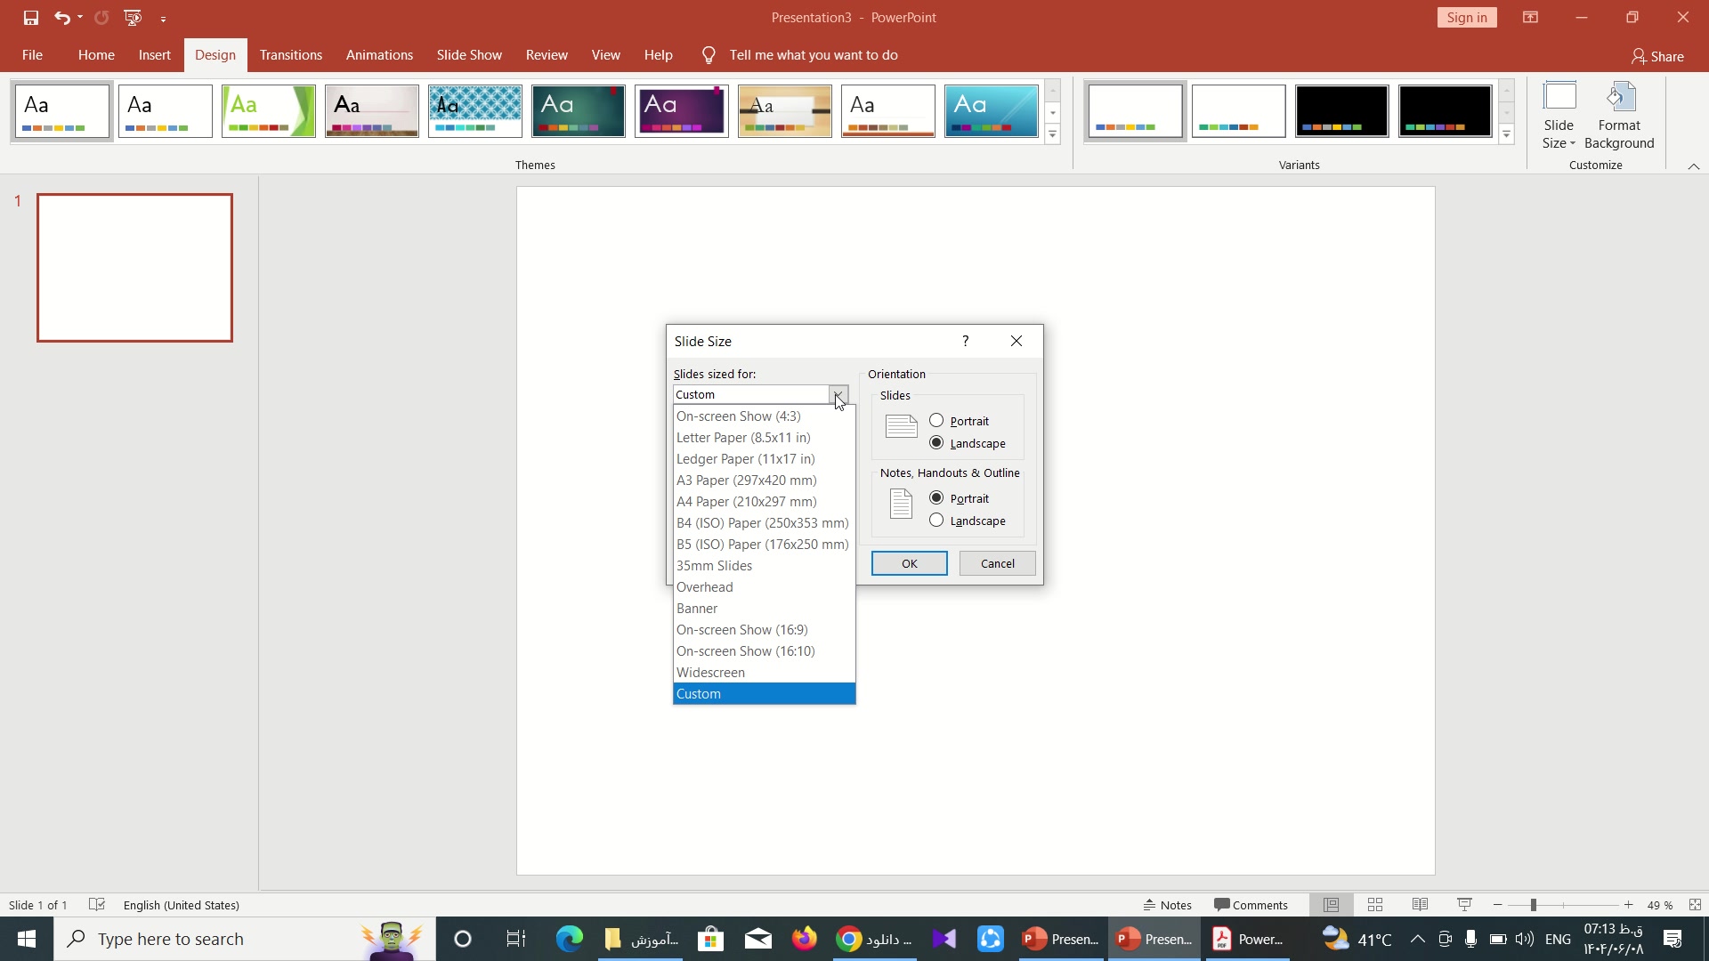The width and height of the screenshot is (1709, 961).
Task: Select Portrait orientation for Slides
Action: 936,421
